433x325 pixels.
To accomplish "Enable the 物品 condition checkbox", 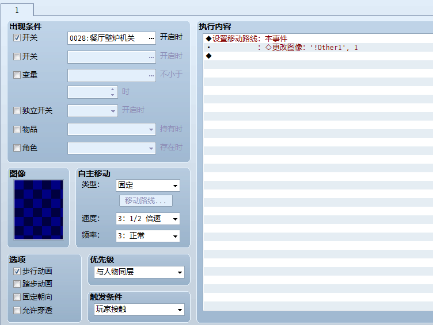I will pos(17,129).
